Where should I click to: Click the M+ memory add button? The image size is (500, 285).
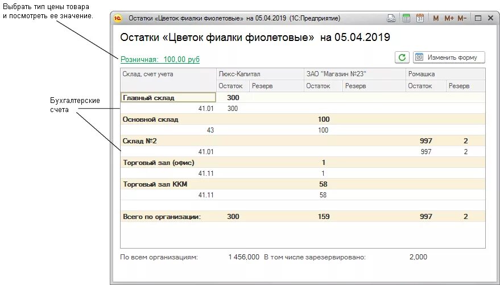[x=449, y=19]
